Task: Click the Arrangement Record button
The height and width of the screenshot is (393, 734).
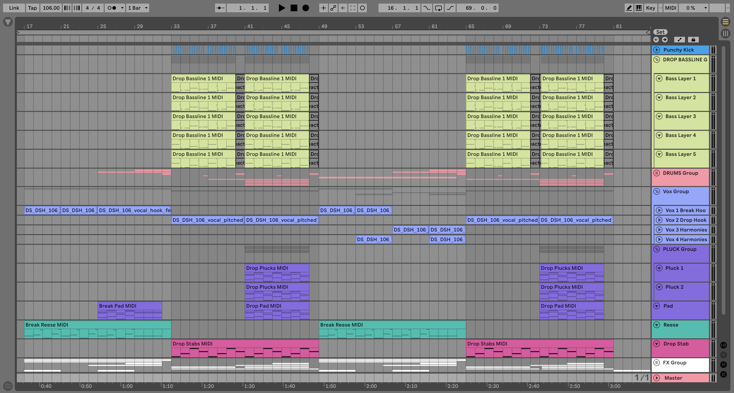Action: (x=305, y=8)
